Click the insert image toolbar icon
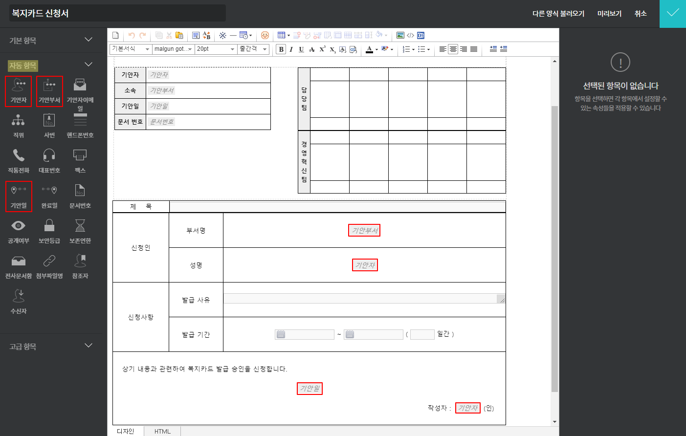Screen dimensions: 686x436 click(400, 35)
